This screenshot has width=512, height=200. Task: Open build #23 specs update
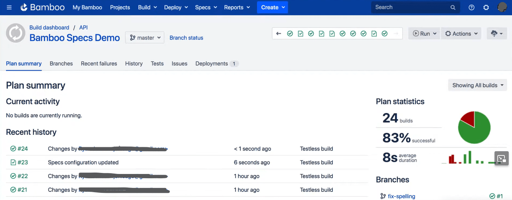[23, 162]
